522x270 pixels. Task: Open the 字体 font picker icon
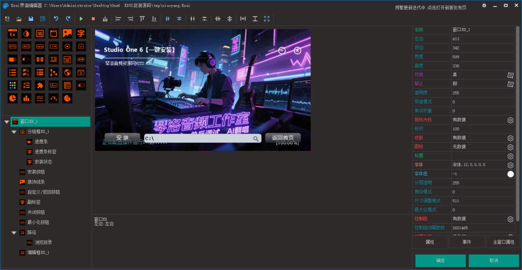click(510, 165)
